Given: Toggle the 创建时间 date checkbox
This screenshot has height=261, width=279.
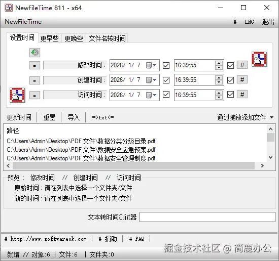Looking at the screenshot, I should click(x=166, y=80).
